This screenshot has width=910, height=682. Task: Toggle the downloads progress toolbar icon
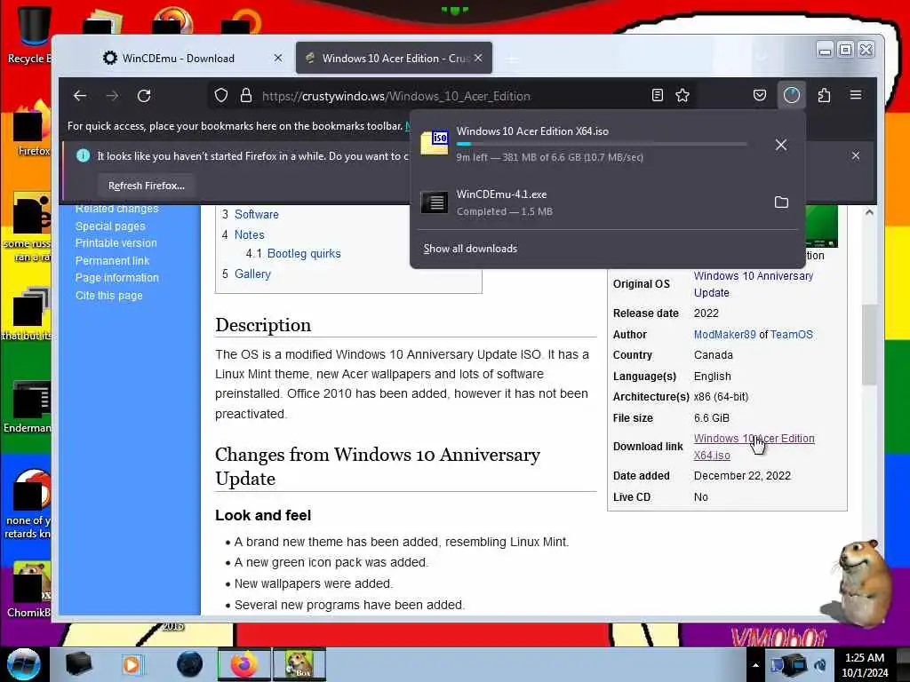[792, 96]
